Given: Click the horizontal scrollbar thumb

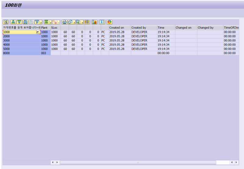Looking at the screenshot, I should click(x=138, y=163).
